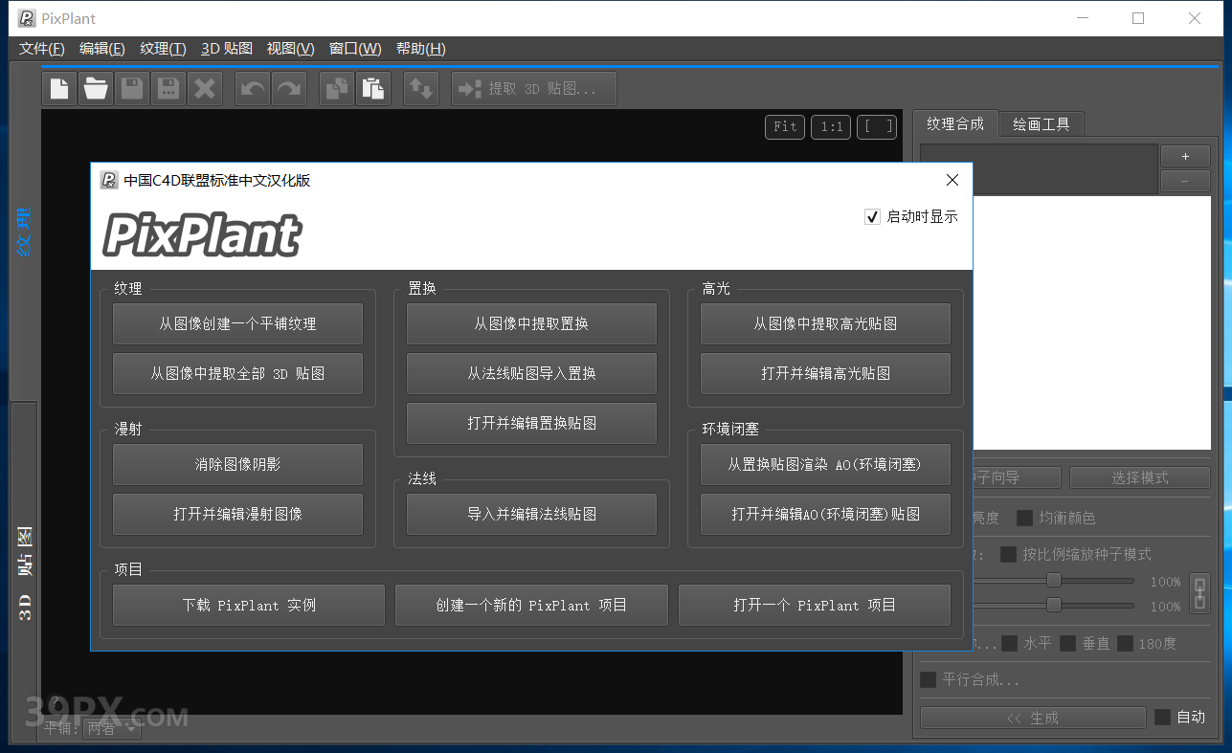1232x753 pixels.
Task: Enable the 180度 checkbox
Action: (x=1125, y=644)
